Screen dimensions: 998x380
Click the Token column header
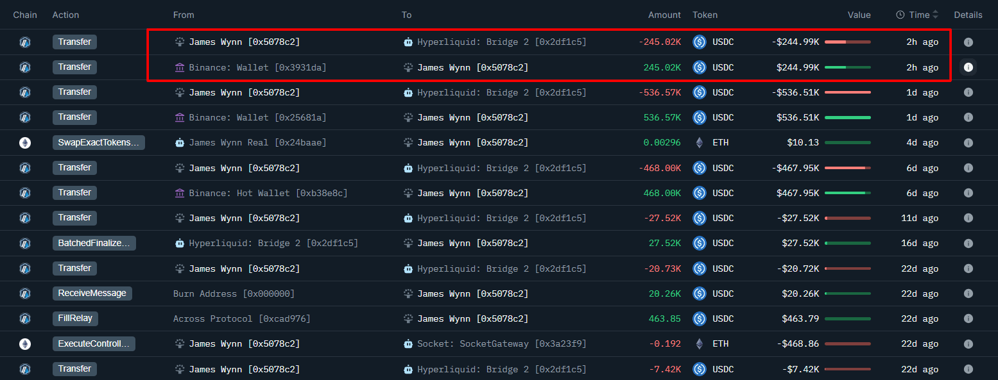tap(705, 15)
